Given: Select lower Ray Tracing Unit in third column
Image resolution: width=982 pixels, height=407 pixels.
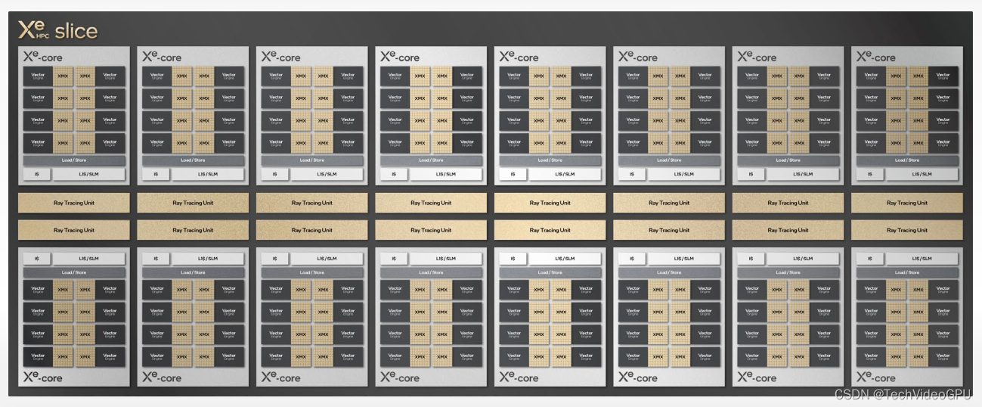Looking at the screenshot, I should (x=312, y=230).
